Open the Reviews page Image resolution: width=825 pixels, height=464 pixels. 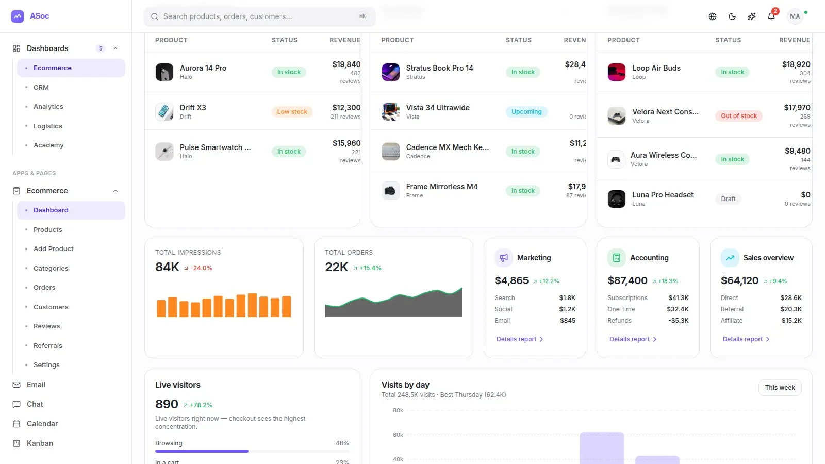click(x=71, y=326)
